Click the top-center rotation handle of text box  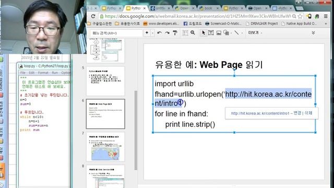click(234, 69)
